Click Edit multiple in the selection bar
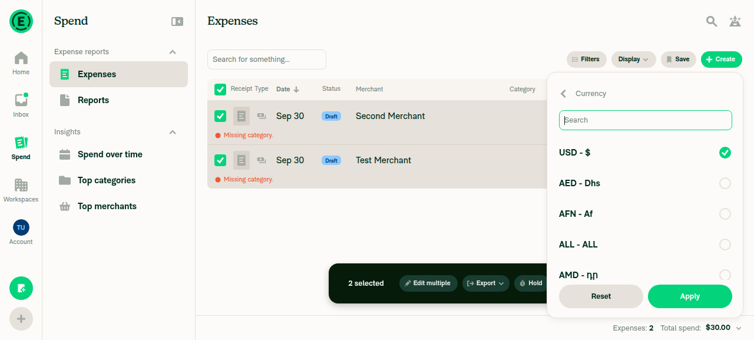 pyautogui.click(x=428, y=283)
